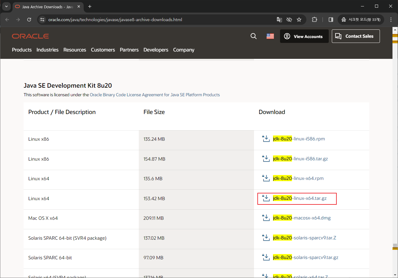Click the download icon for jdk-8u20-linux-x64.tar.gz
The height and width of the screenshot is (278, 398).
point(266,198)
